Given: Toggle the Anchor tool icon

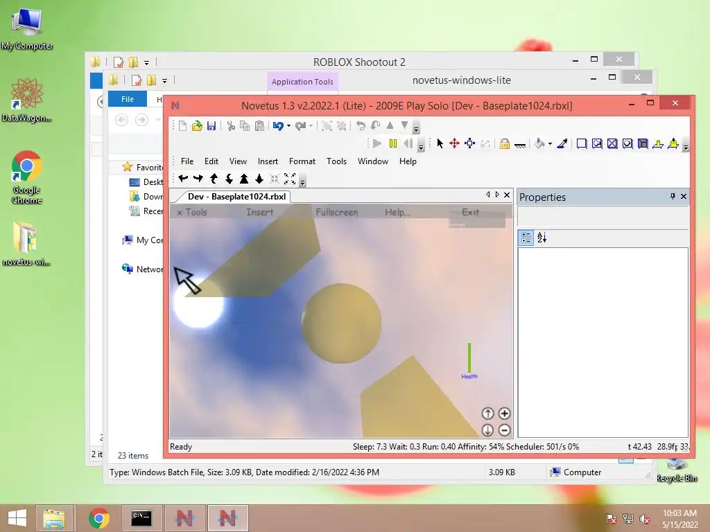Looking at the screenshot, I should click(520, 145).
